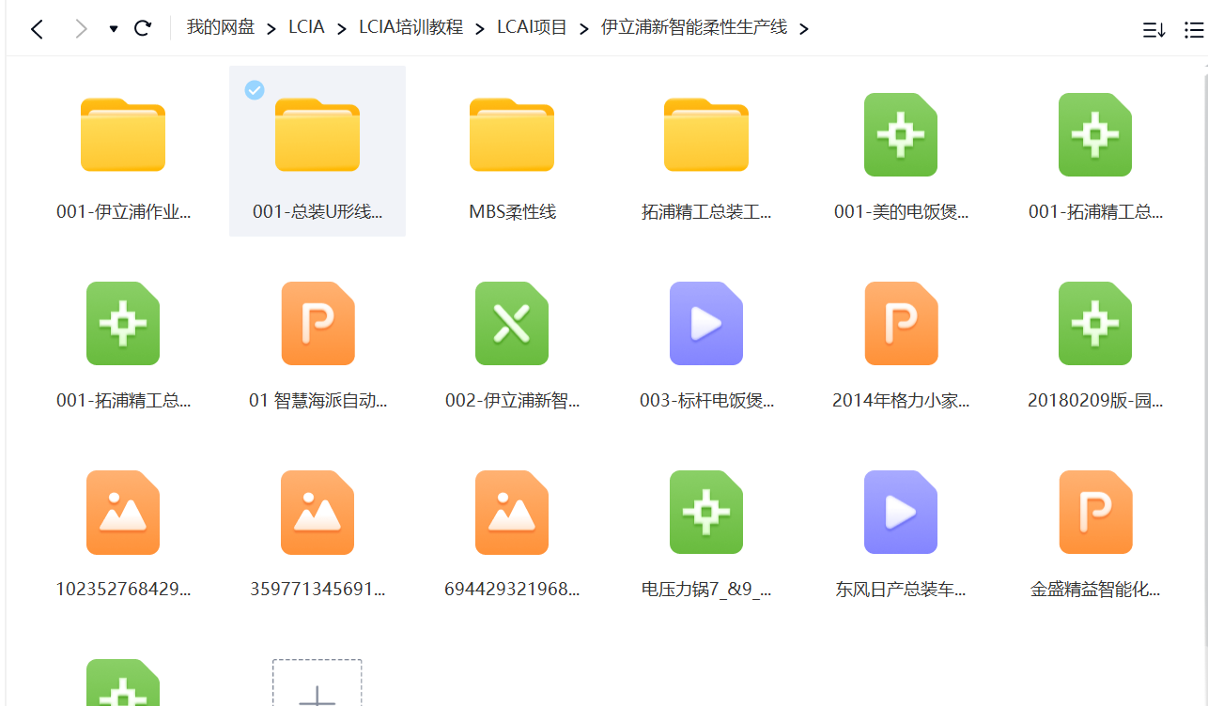Viewport: 1208px width, 706px height.
Task: Open the LCIA breadcrumb location
Action: tap(306, 28)
